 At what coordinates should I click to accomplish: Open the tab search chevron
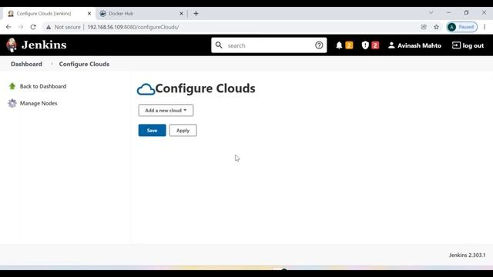(431, 12)
